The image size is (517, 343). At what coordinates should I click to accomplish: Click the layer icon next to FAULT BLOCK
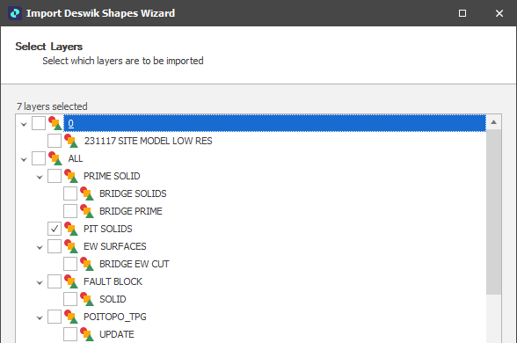pyautogui.click(x=71, y=281)
